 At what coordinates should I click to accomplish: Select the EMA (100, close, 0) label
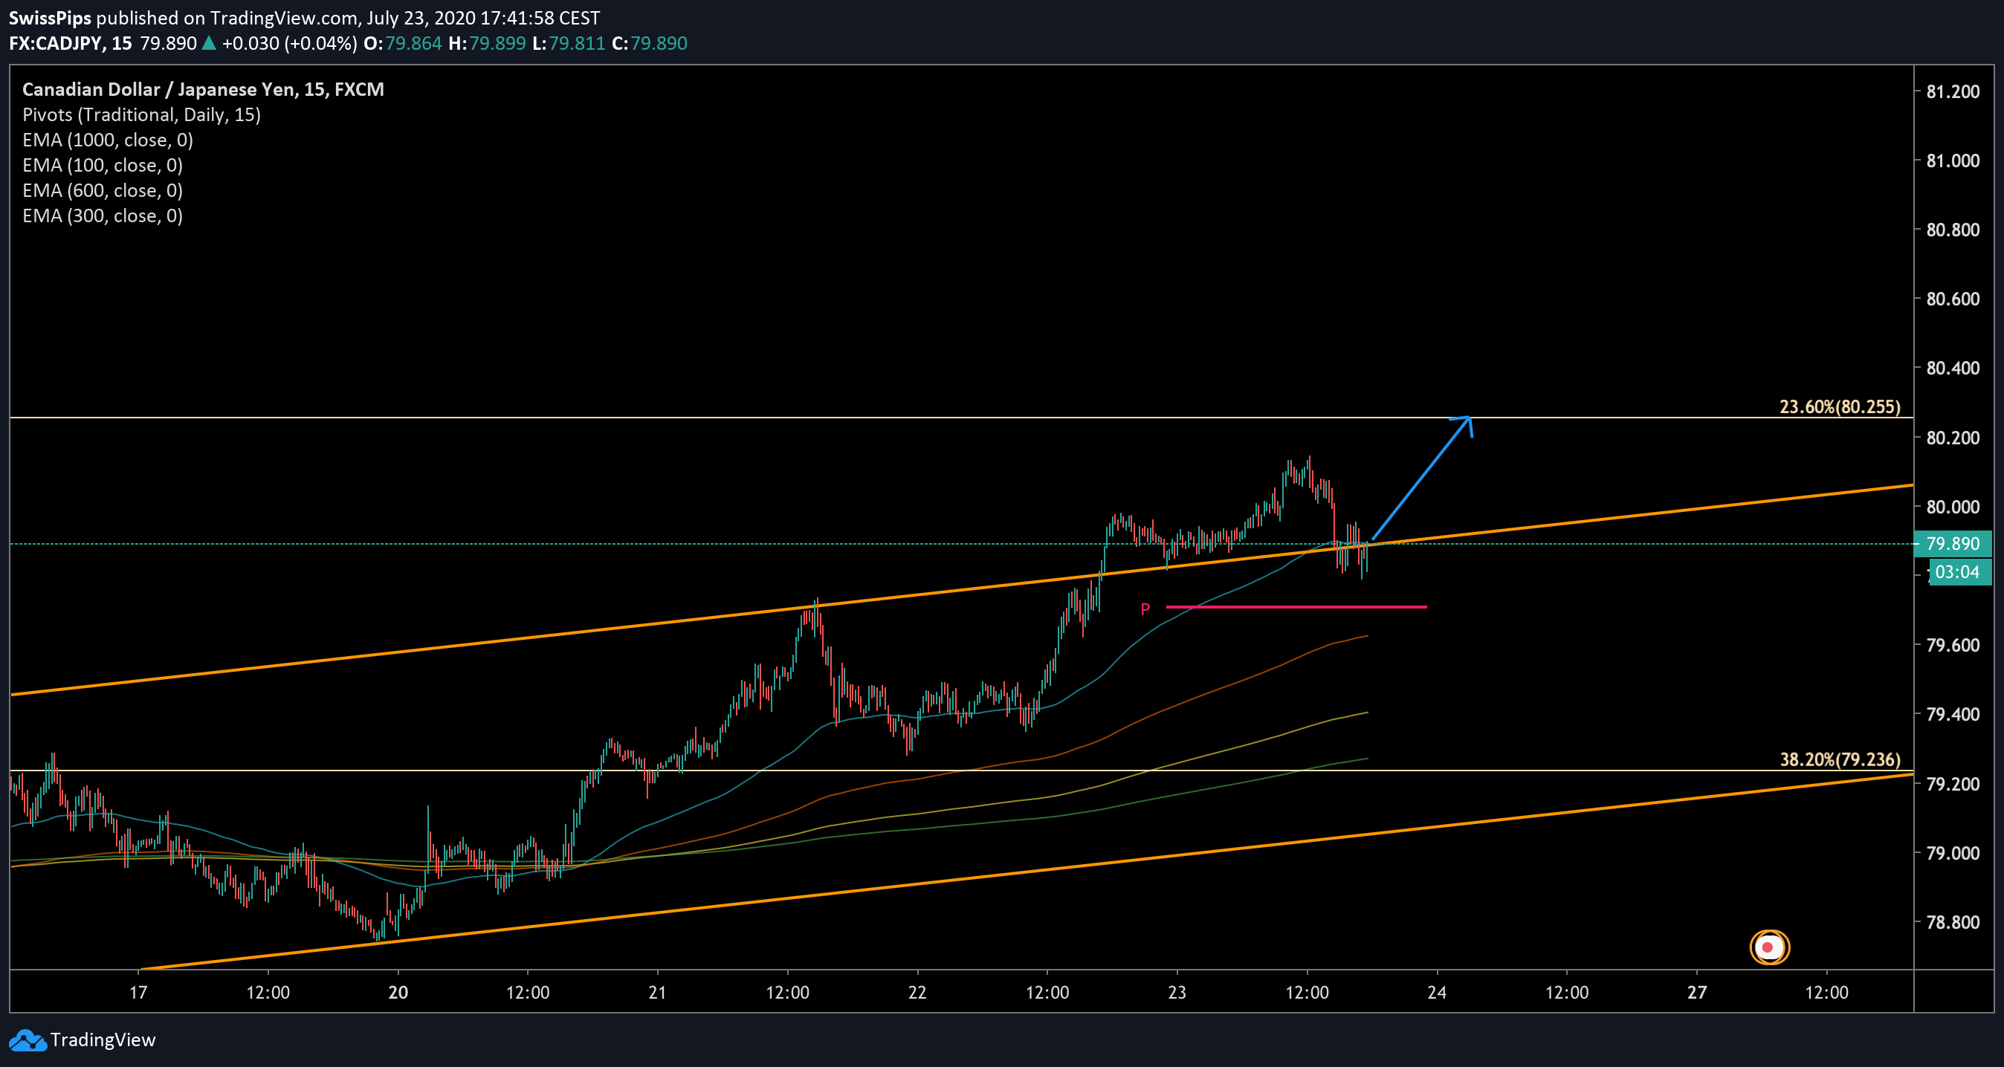103,166
